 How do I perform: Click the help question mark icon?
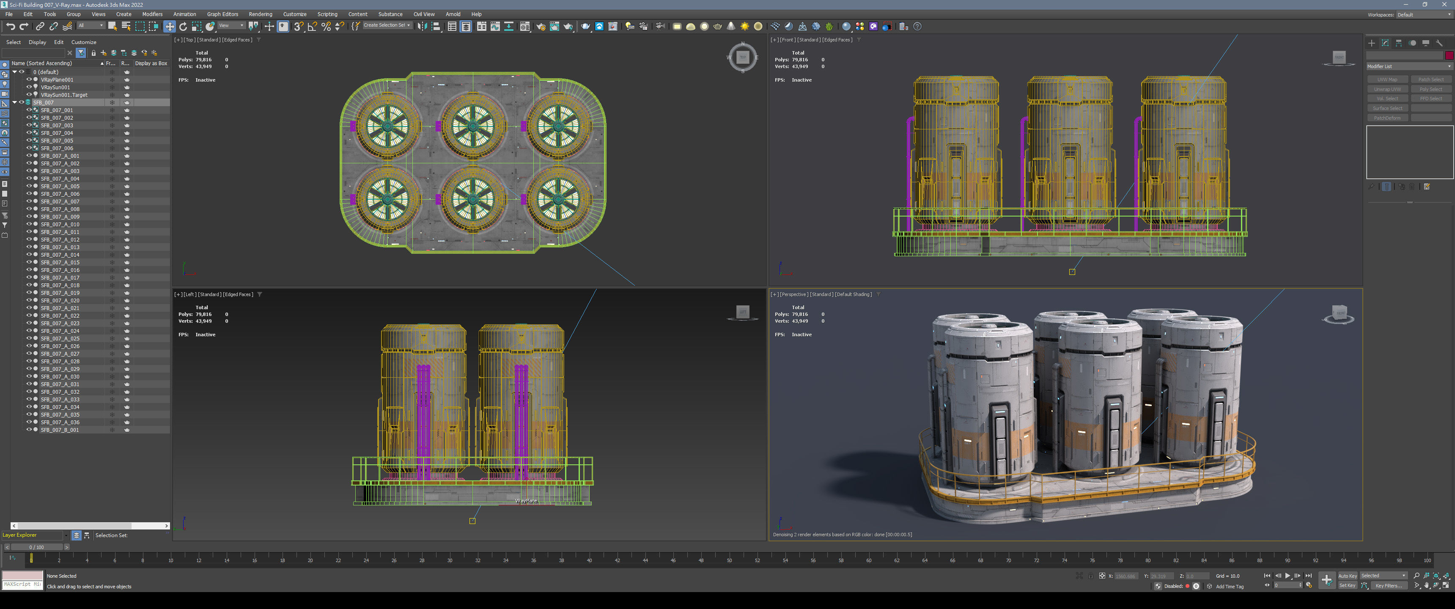[917, 26]
